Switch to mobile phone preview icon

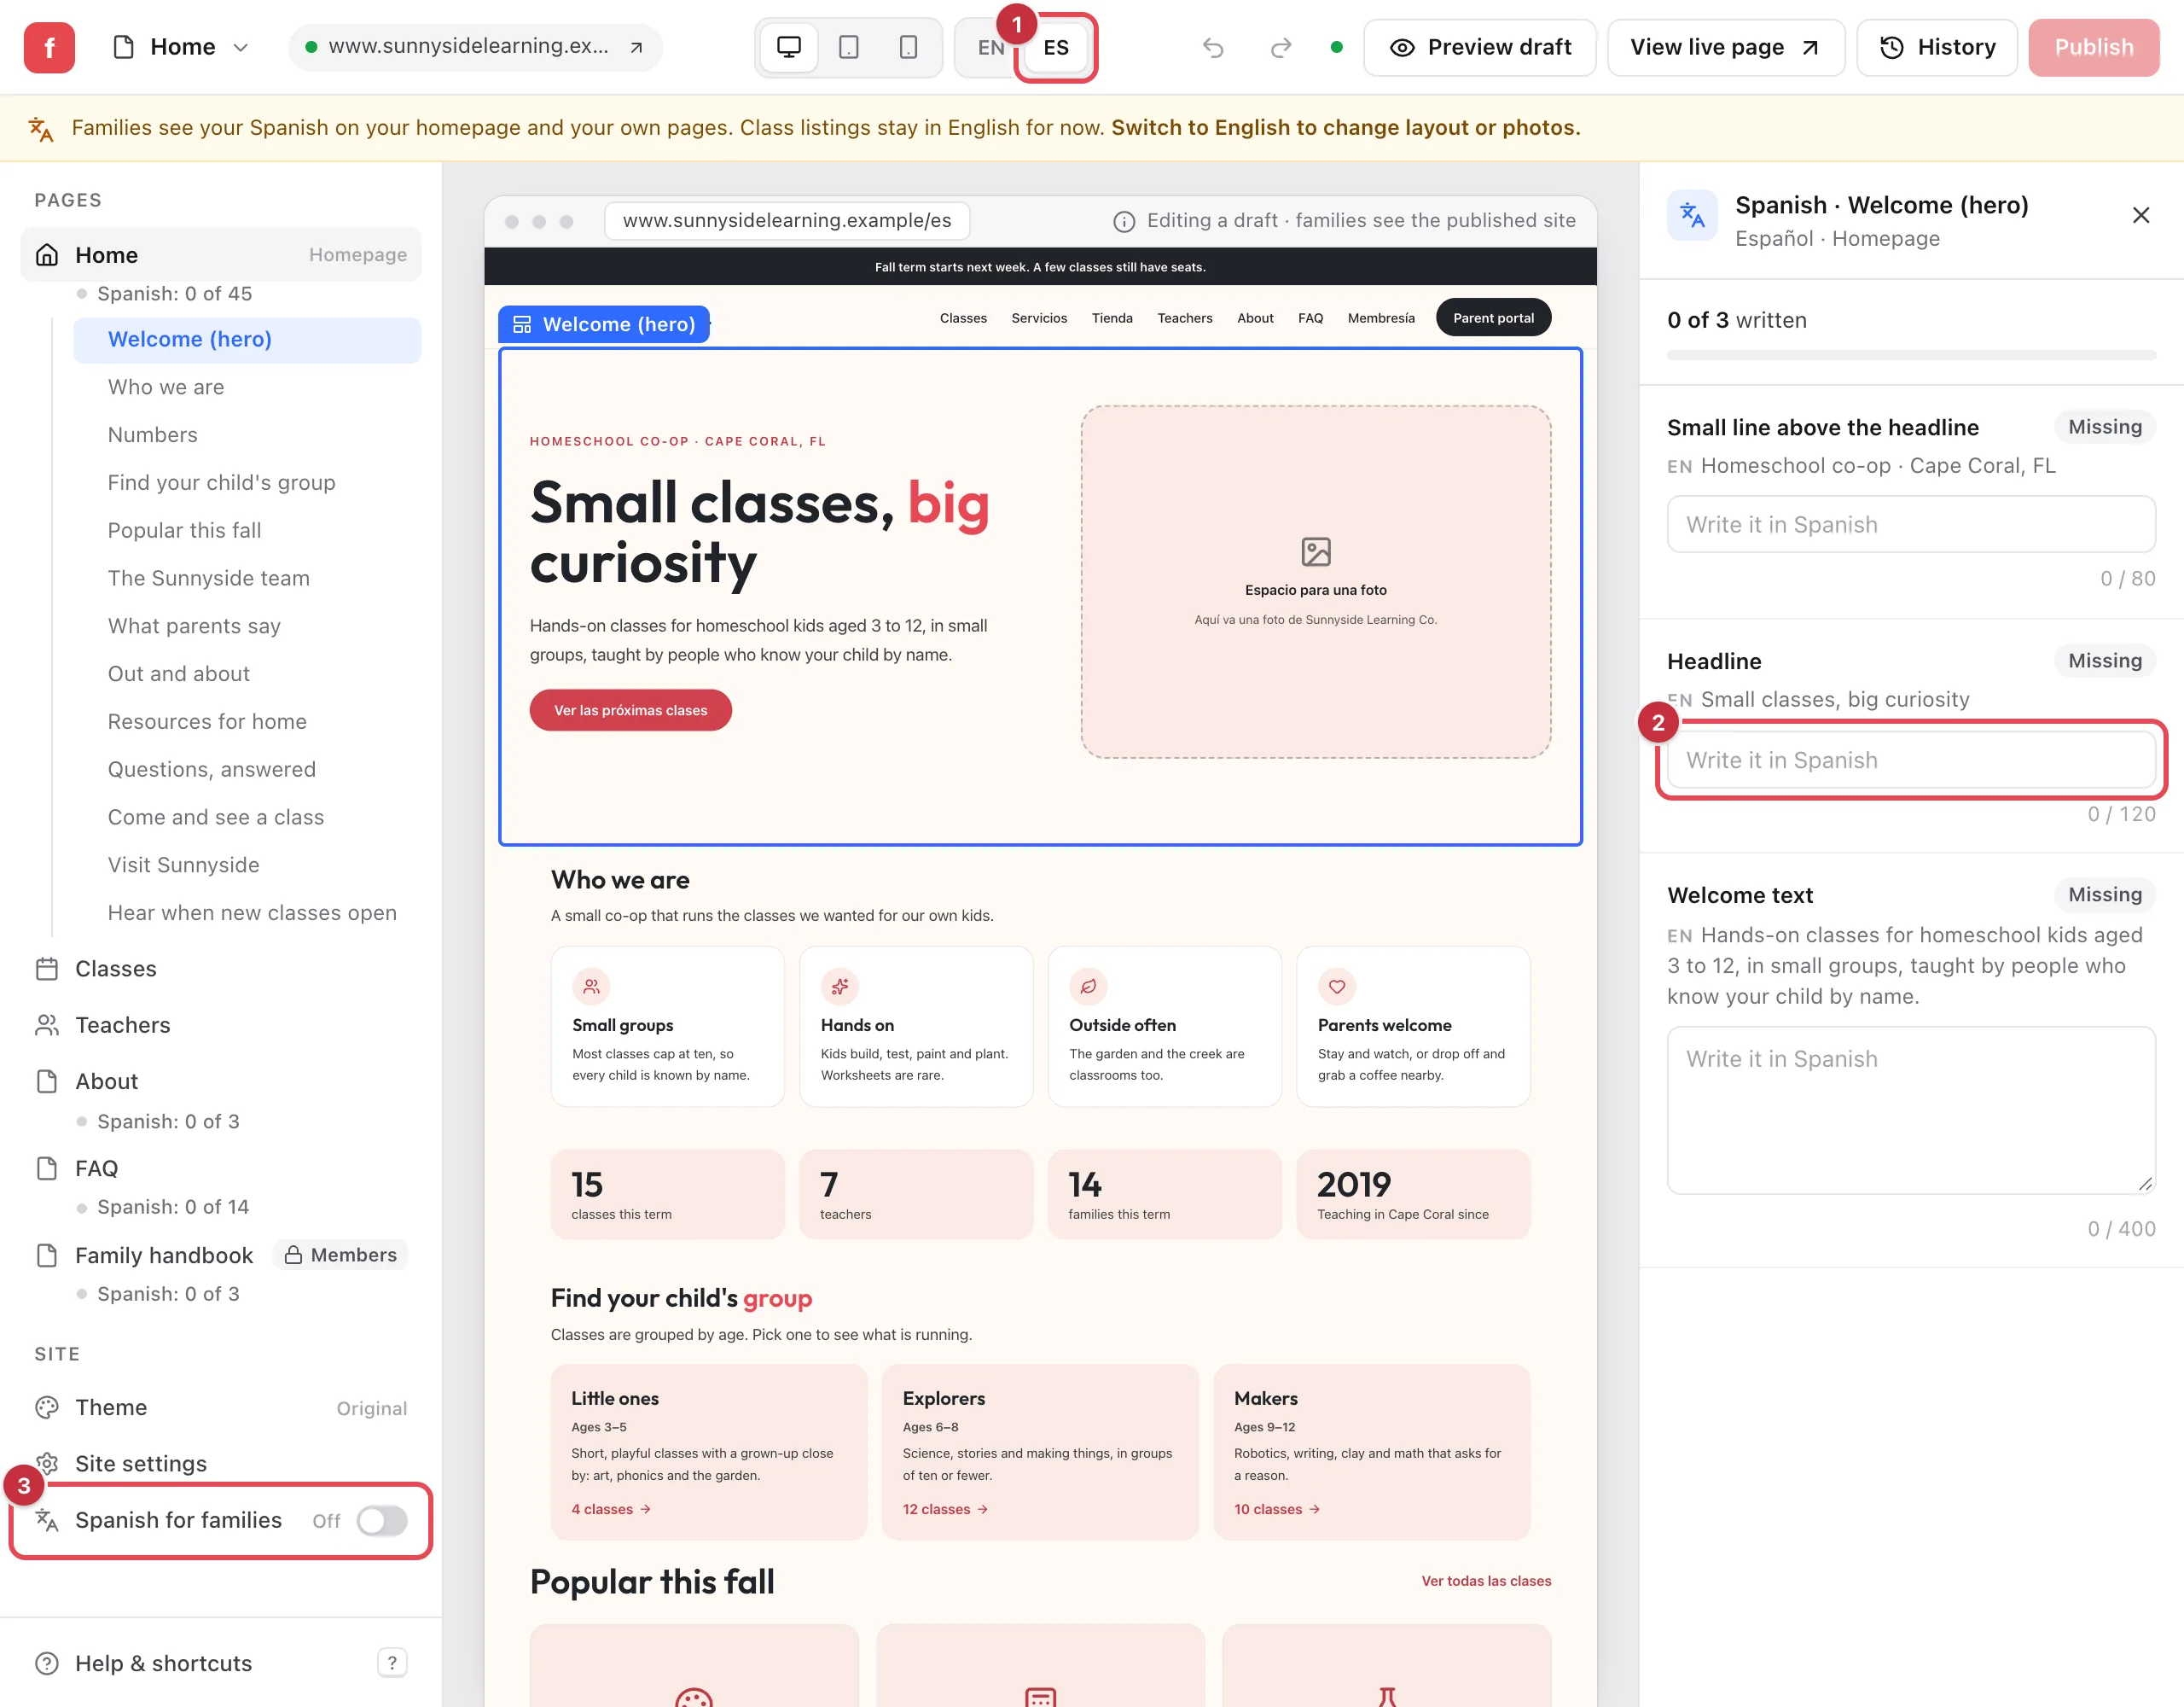[x=908, y=47]
